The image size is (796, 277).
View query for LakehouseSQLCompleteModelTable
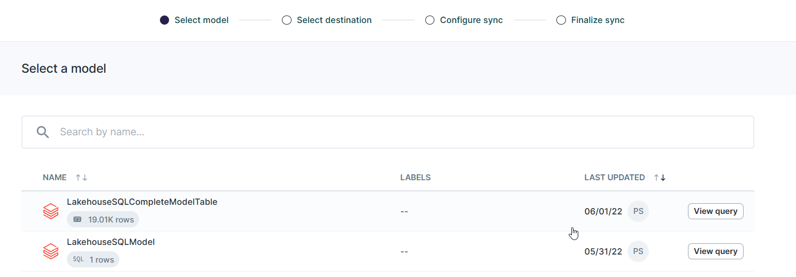pos(715,211)
